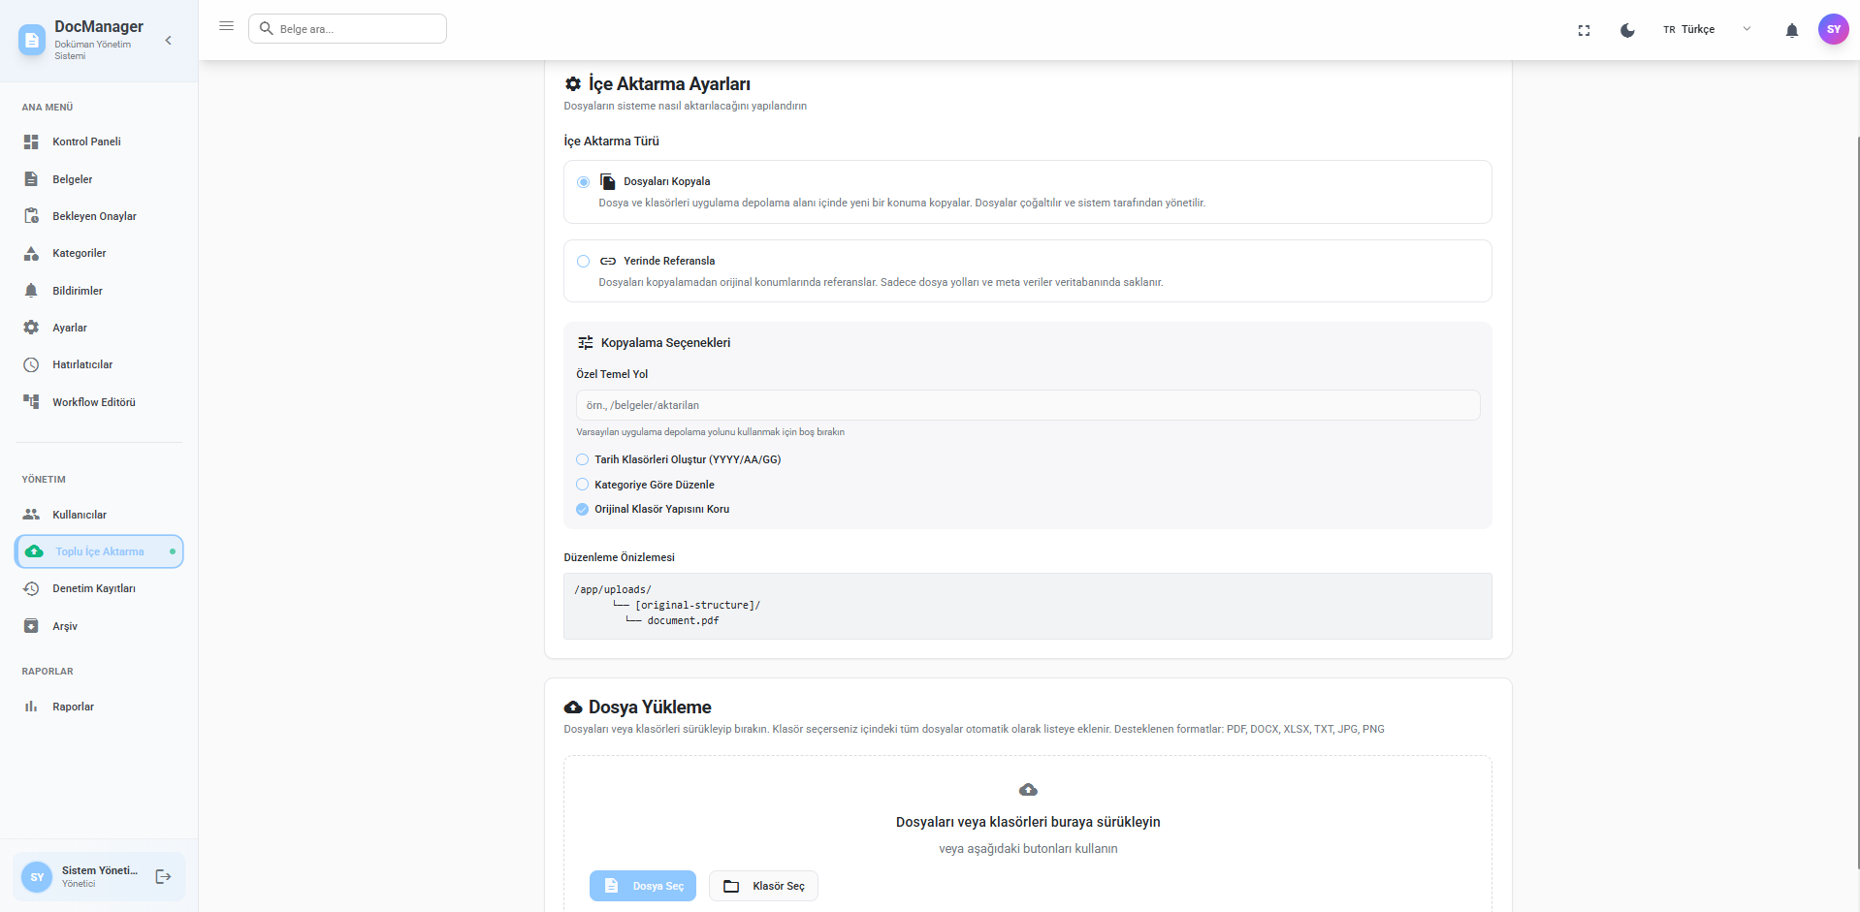Enter fullscreen using the expand icon

click(x=1584, y=30)
